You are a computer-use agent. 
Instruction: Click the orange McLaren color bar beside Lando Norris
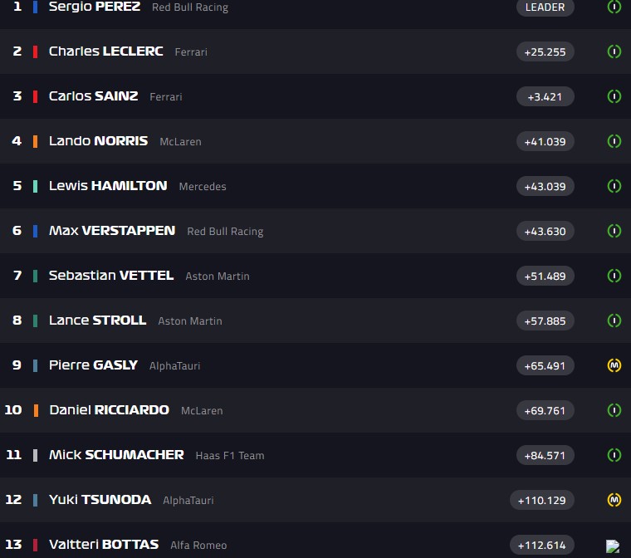point(35,141)
